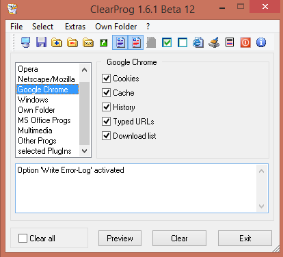Click the 'Write Error-Log' activated log line

[70, 170]
